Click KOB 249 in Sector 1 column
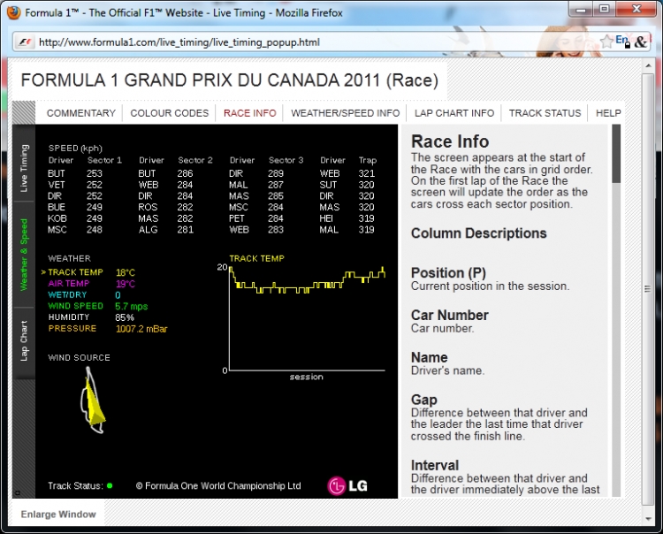Image resolution: width=663 pixels, height=534 pixels. (x=75, y=218)
